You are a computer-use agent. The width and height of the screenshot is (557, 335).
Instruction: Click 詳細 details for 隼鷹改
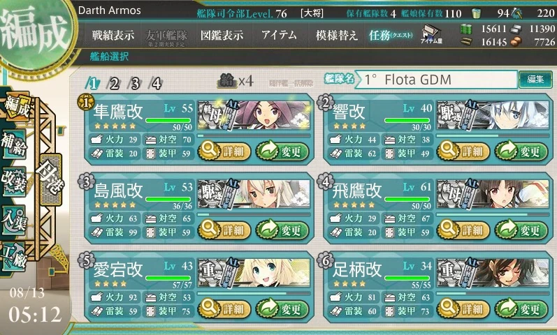click(x=224, y=151)
